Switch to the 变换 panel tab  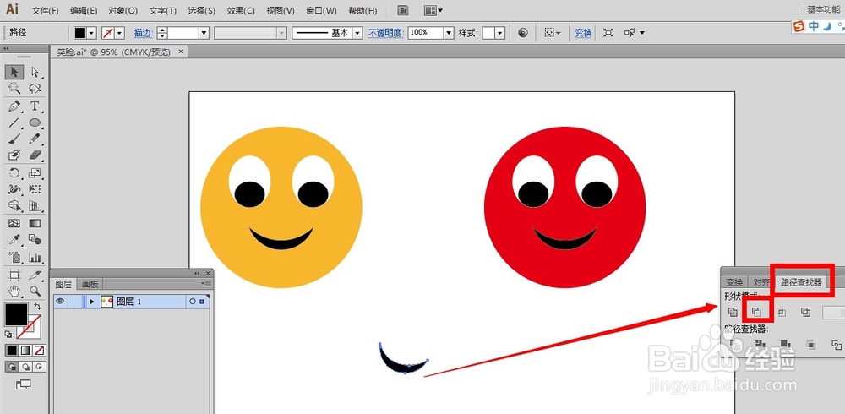pos(734,282)
